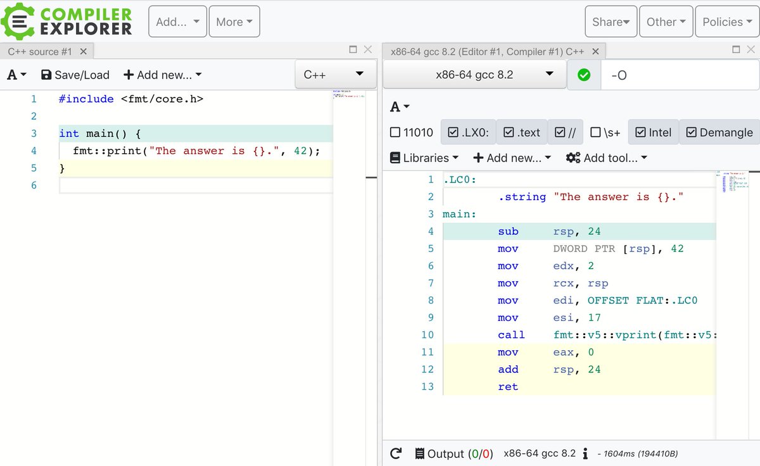
Task: Click the Save/Load button
Action: (75, 74)
